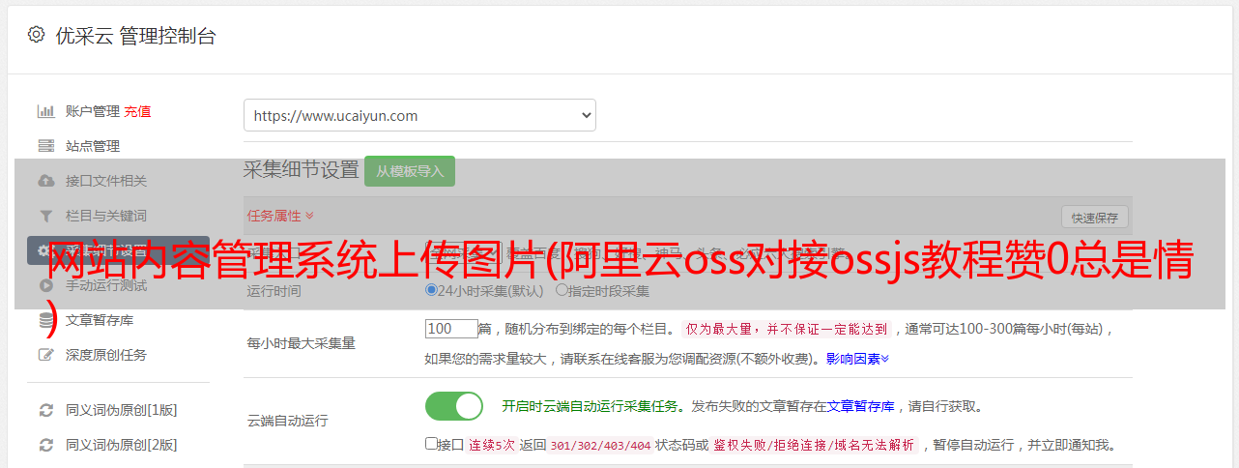Open 手动运行测试 via its play icon
This screenshot has width=1239, height=468.
click(45, 285)
